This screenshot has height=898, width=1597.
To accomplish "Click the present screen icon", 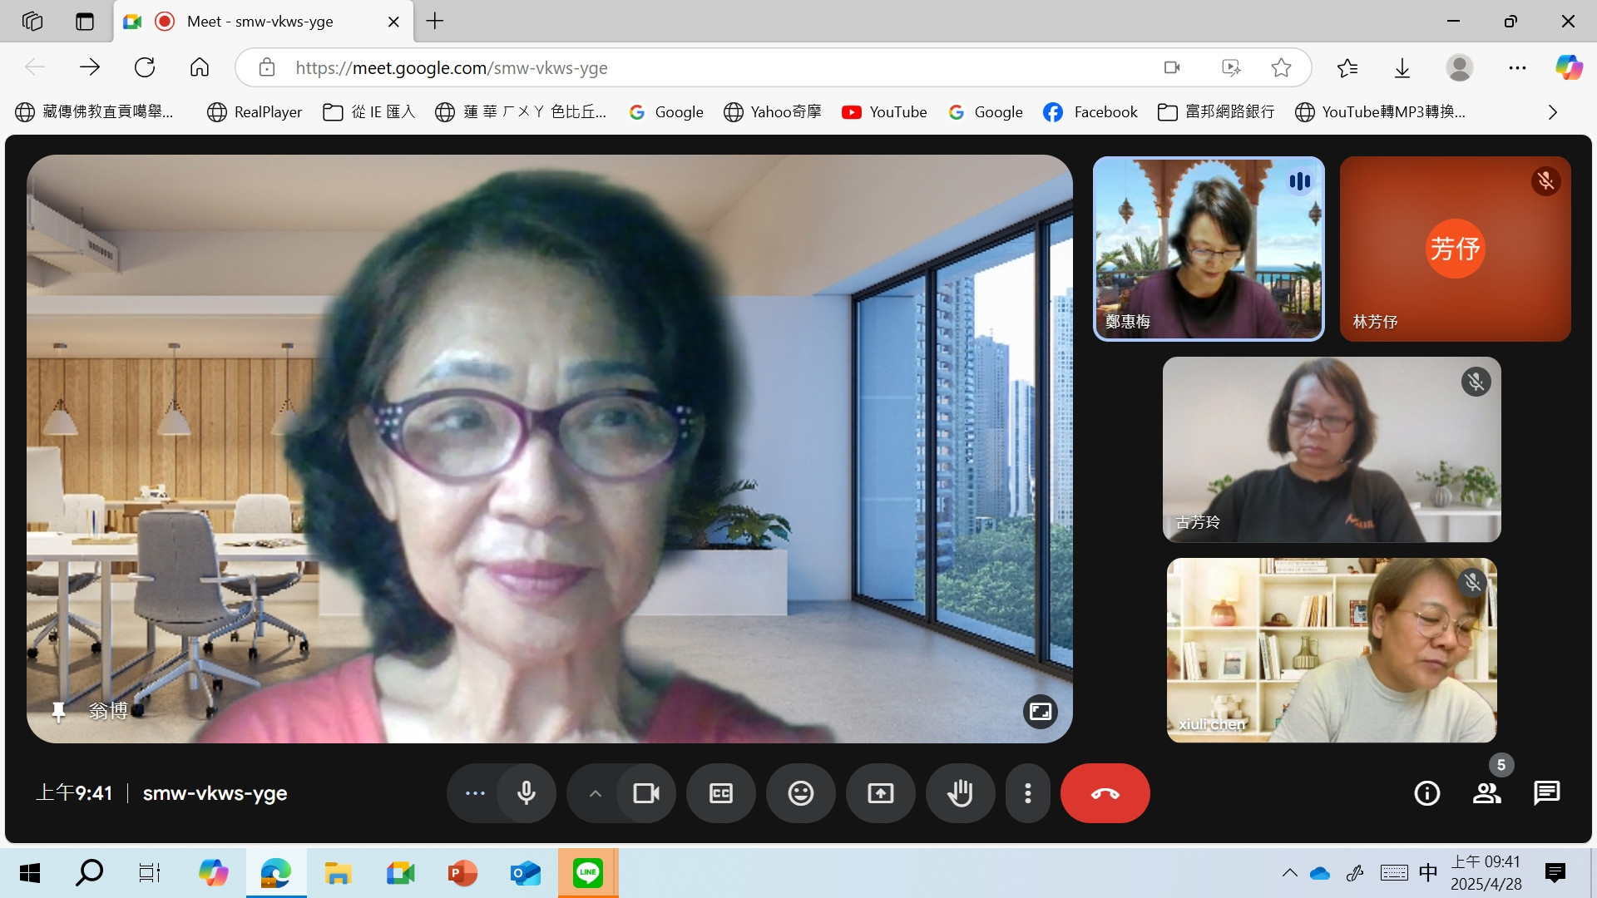I will tap(880, 793).
